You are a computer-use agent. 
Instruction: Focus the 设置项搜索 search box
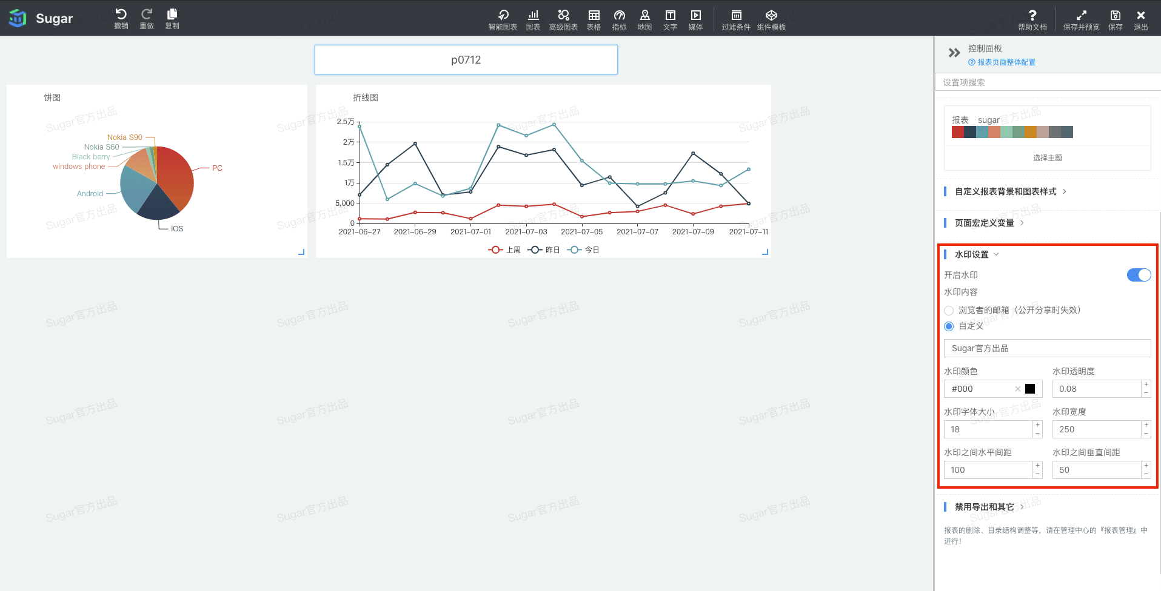click(1047, 82)
